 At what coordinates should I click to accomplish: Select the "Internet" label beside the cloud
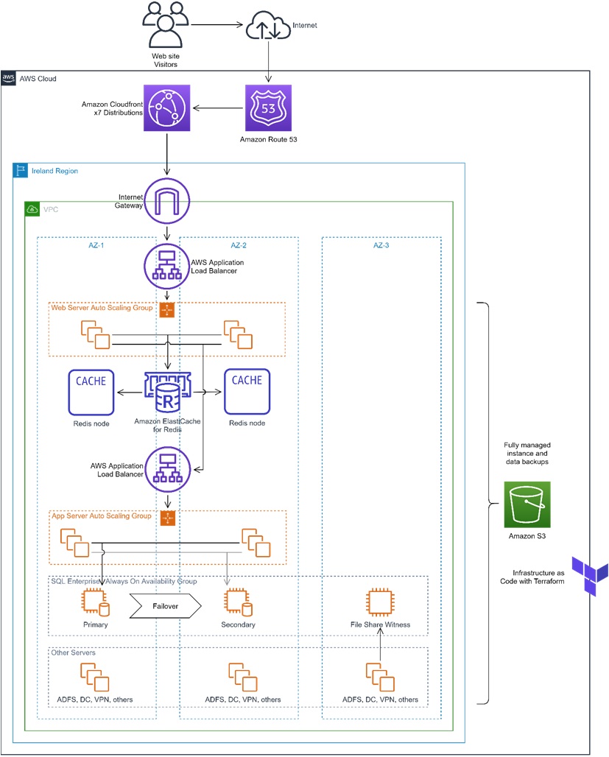click(x=305, y=25)
